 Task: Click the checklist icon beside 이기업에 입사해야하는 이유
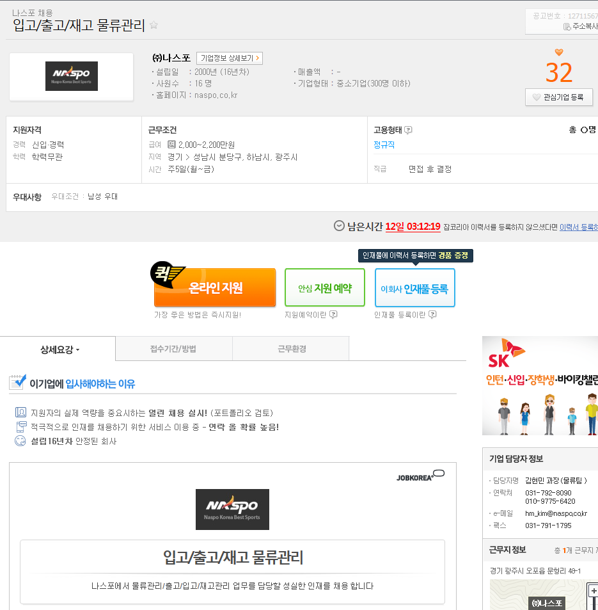point(18,382)
